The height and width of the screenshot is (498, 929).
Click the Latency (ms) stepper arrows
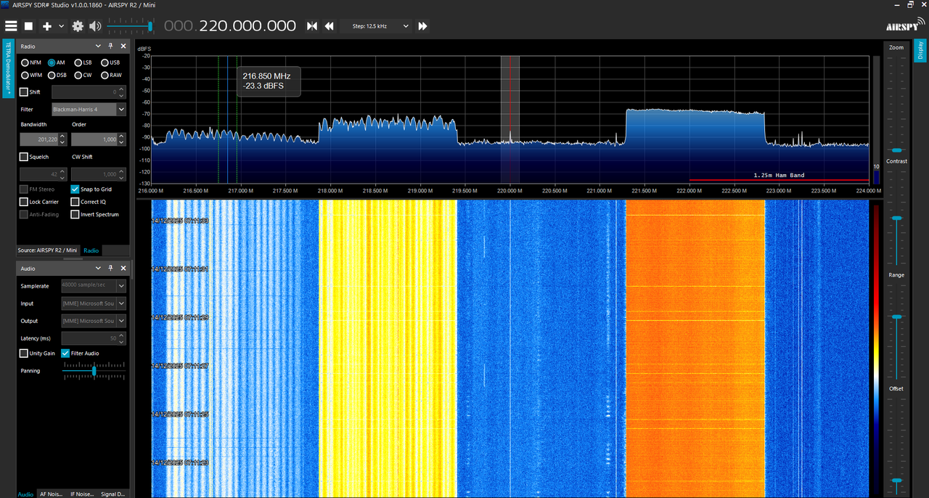point(122,338)
